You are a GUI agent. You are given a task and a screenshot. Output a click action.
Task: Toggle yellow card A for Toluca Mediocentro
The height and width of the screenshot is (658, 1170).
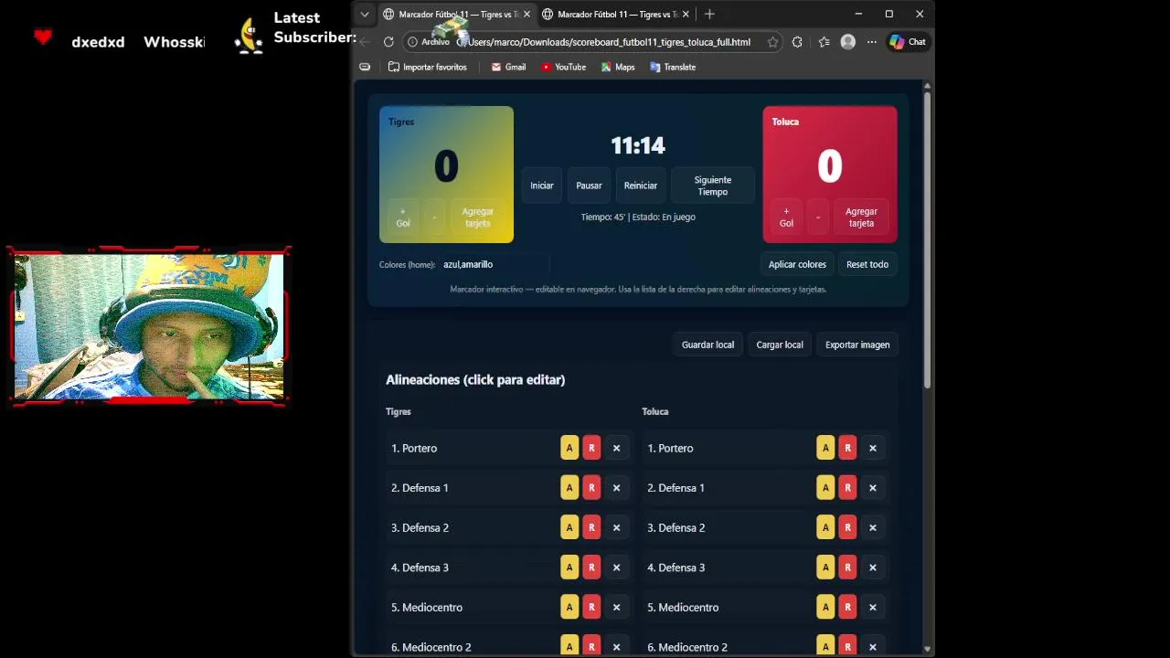tap(825, 607)
